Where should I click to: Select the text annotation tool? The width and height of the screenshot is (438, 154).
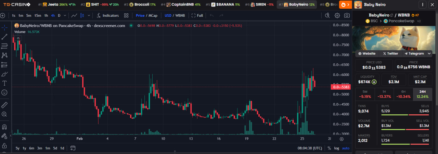click(4, 83)
